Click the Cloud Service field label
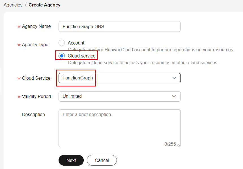Image resolution: width=243 pixels, height=169 pixels. coord(36,78)
